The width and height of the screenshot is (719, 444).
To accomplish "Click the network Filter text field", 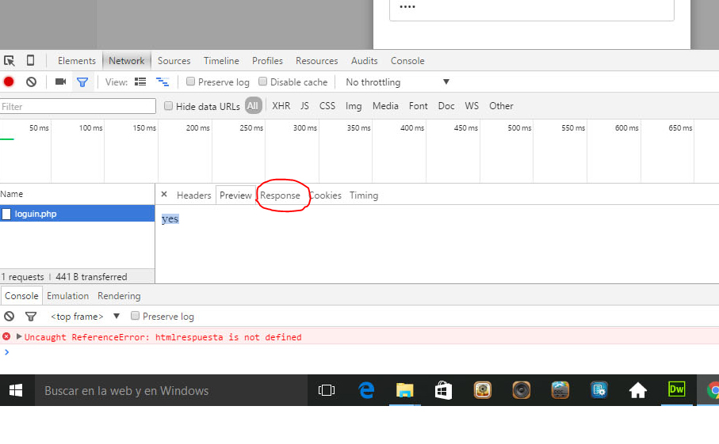I will click(x=78, y=106).
